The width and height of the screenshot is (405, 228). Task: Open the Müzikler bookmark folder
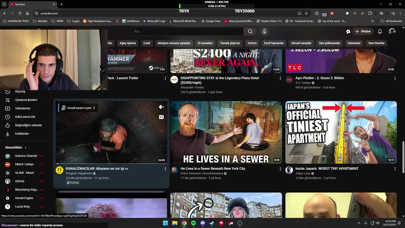coord(40,21)
